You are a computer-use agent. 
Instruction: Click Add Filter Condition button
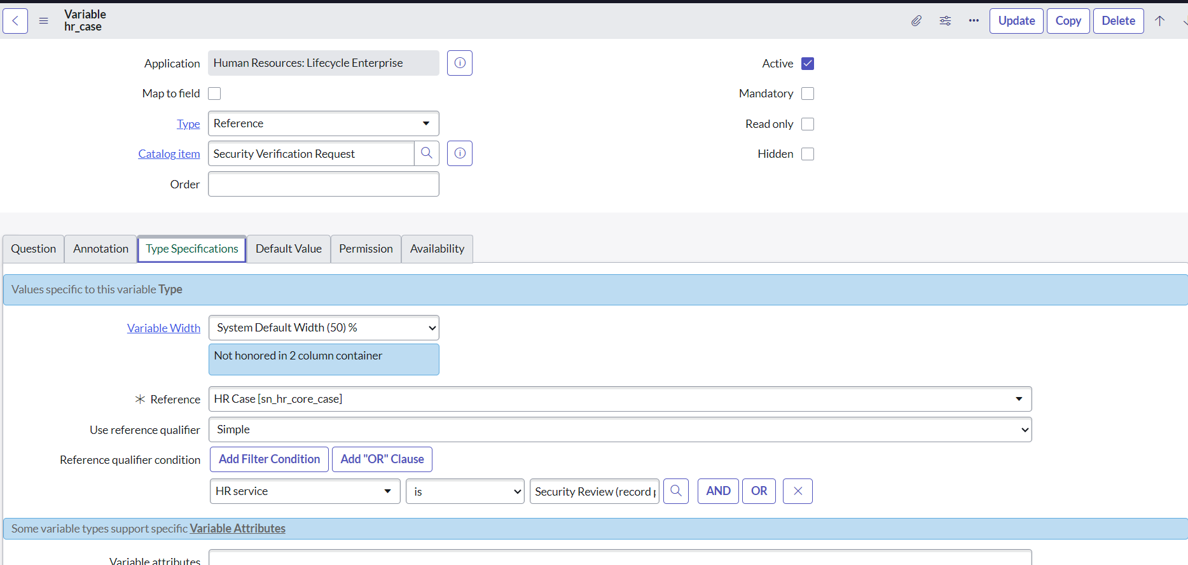270,459
